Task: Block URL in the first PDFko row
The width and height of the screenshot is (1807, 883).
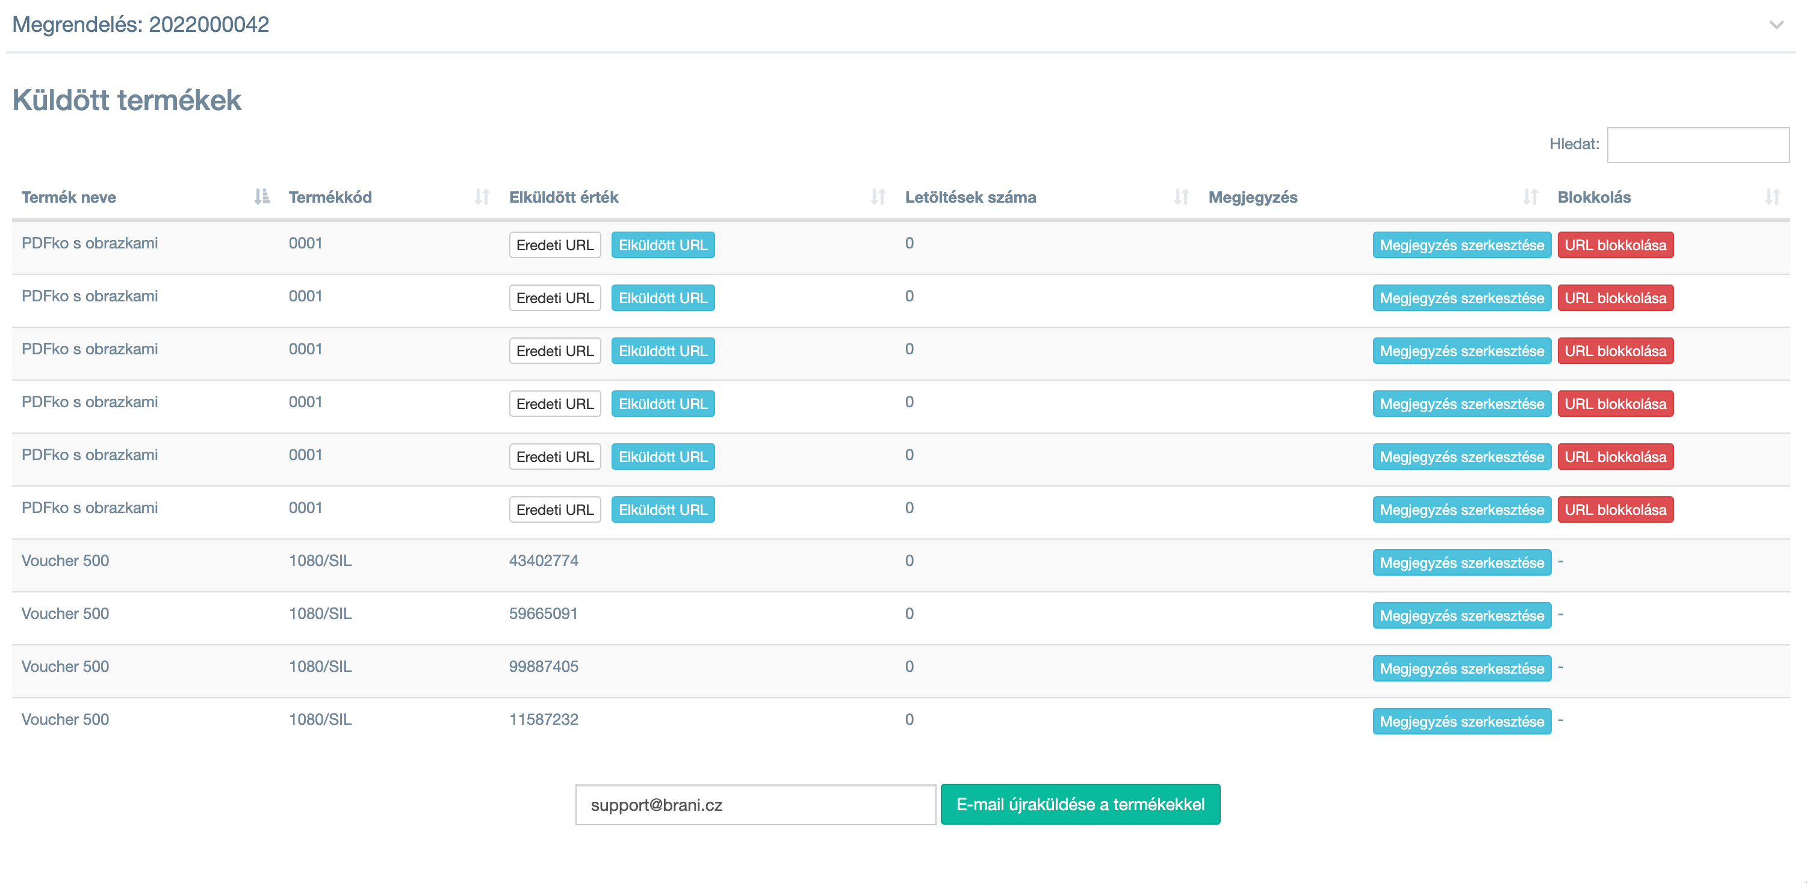Action: 1616,245
